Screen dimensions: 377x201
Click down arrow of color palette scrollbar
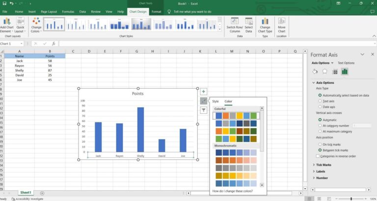click(x=262, y=185)
